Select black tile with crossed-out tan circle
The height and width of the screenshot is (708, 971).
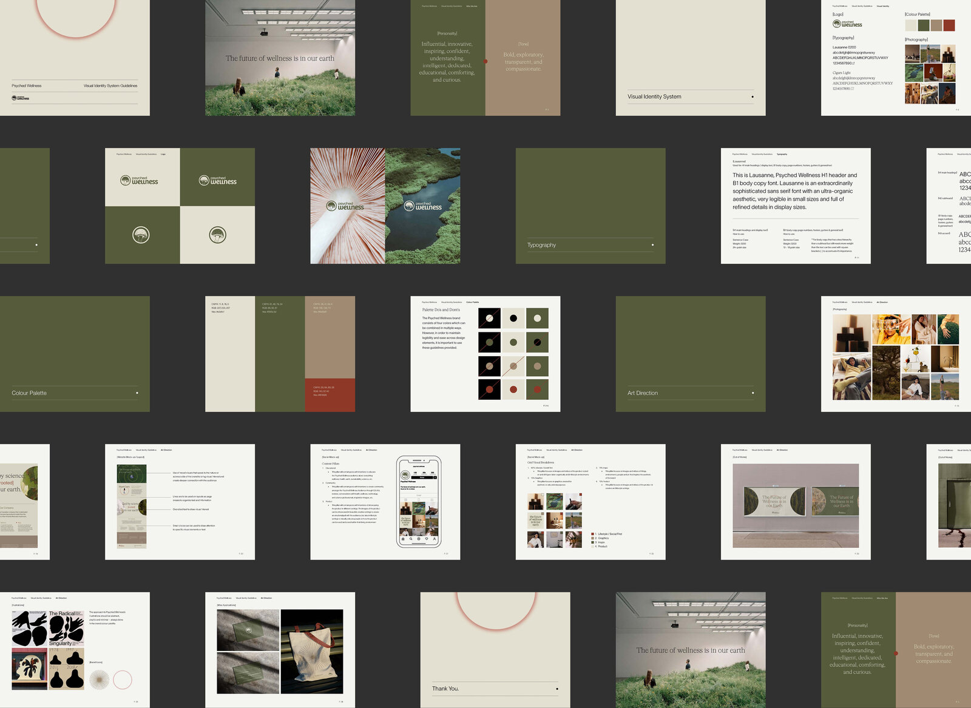[x=489, y=366]
